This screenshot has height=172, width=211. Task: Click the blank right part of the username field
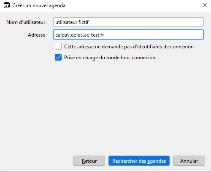146,22
